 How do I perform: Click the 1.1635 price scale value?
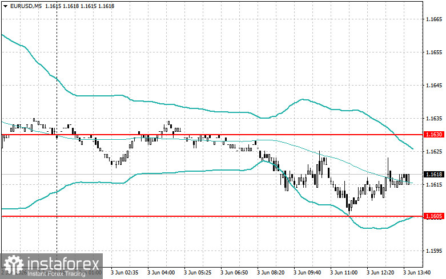(434, 119)
